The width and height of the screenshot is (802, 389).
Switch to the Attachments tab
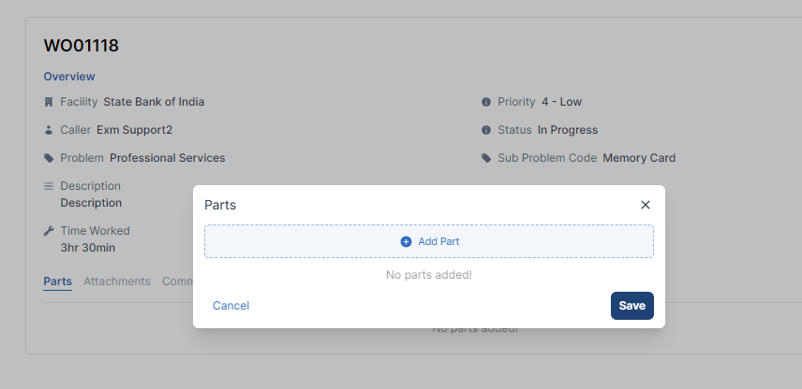point(116,281)
